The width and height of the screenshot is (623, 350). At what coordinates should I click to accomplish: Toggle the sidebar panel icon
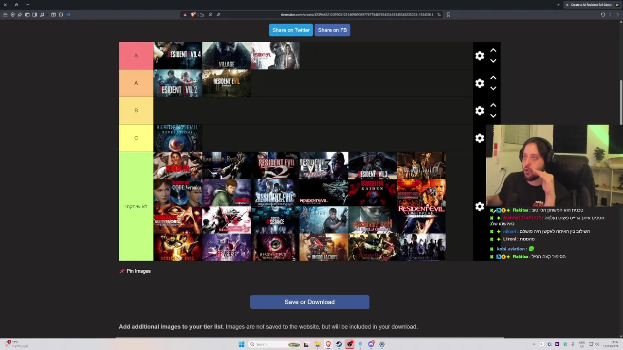(35, 15)
